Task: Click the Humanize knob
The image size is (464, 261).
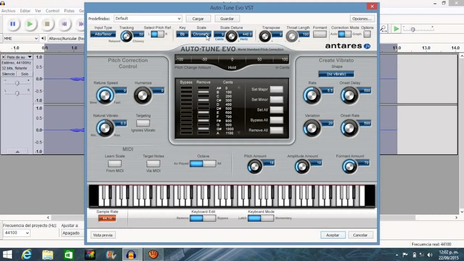Action: (142, 95)
